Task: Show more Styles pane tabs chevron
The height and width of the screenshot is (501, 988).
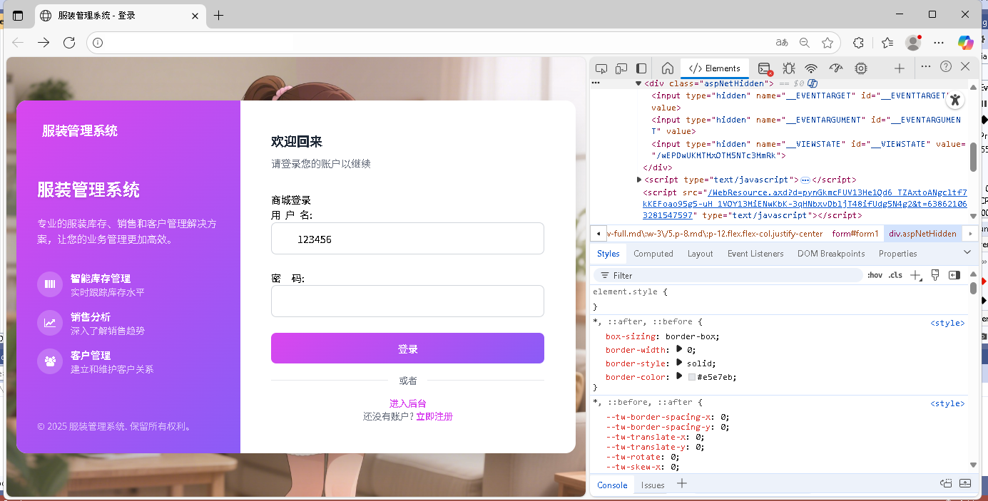Action: pos(967,252)
